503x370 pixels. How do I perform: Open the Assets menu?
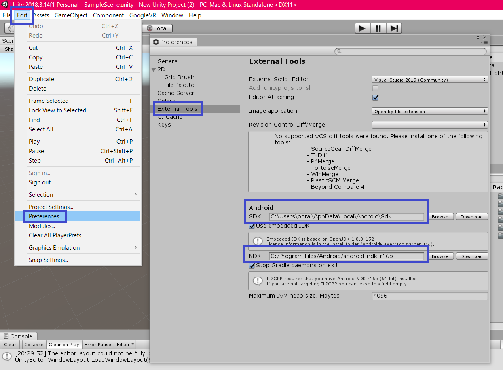(41, 15)
